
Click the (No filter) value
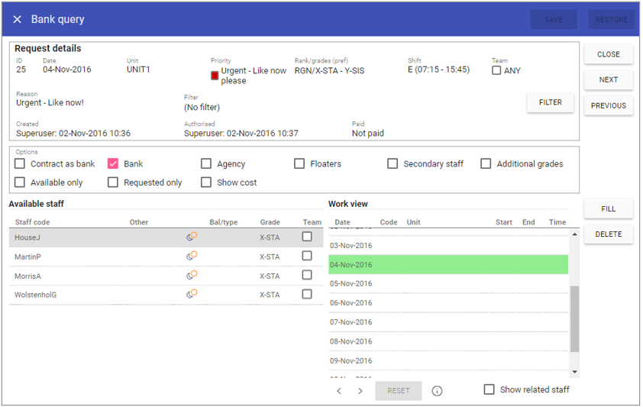click(x=202, y=108)
